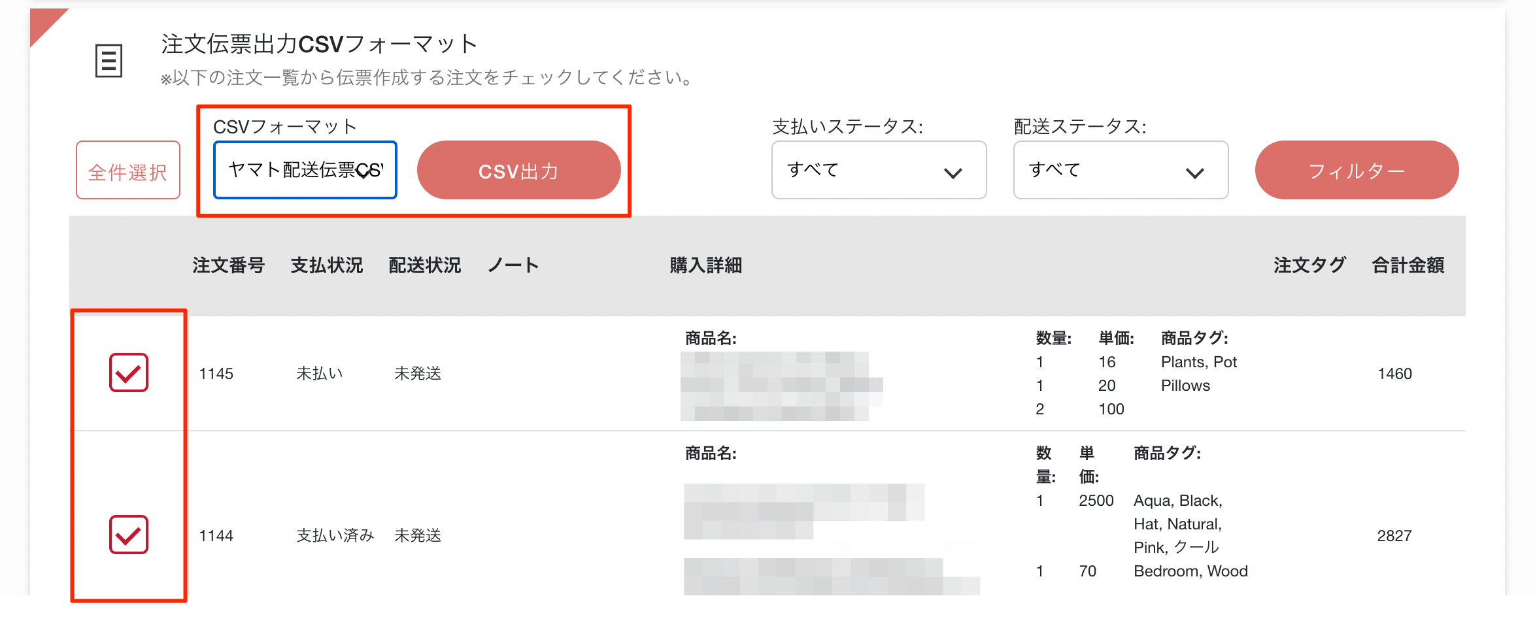This screenshot has height=630, width=1535.
Task: Click the 注文タグ column header
Action: pyautogui.click(x=1309, y=265)
